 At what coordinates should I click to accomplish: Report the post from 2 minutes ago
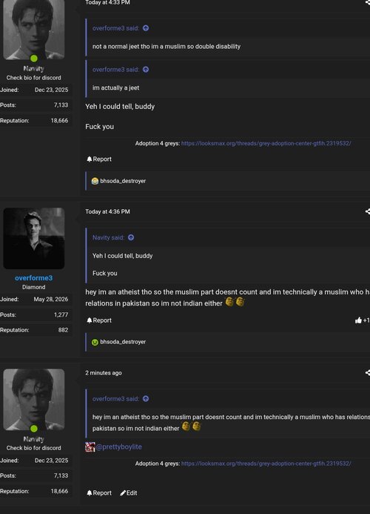tap(99, 493)
